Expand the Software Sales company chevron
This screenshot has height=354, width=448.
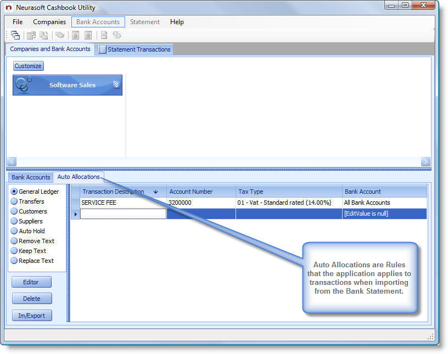point(116,85)
